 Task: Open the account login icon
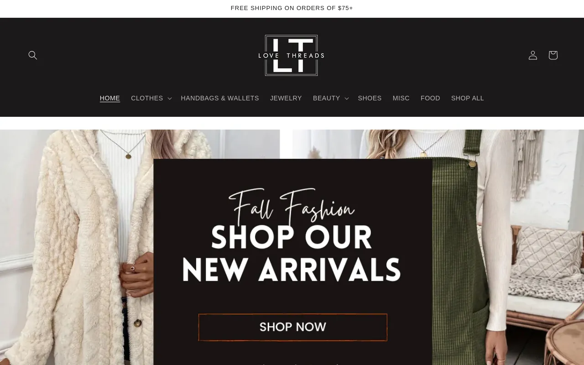[x=533, y=55]
